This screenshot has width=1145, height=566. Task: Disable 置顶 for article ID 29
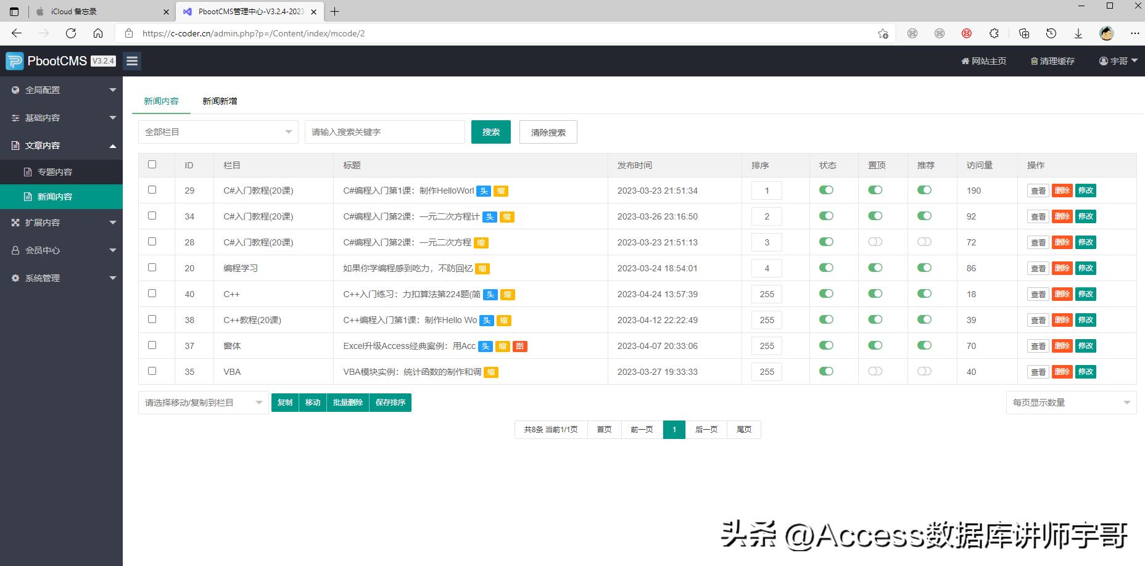point(875,190)
